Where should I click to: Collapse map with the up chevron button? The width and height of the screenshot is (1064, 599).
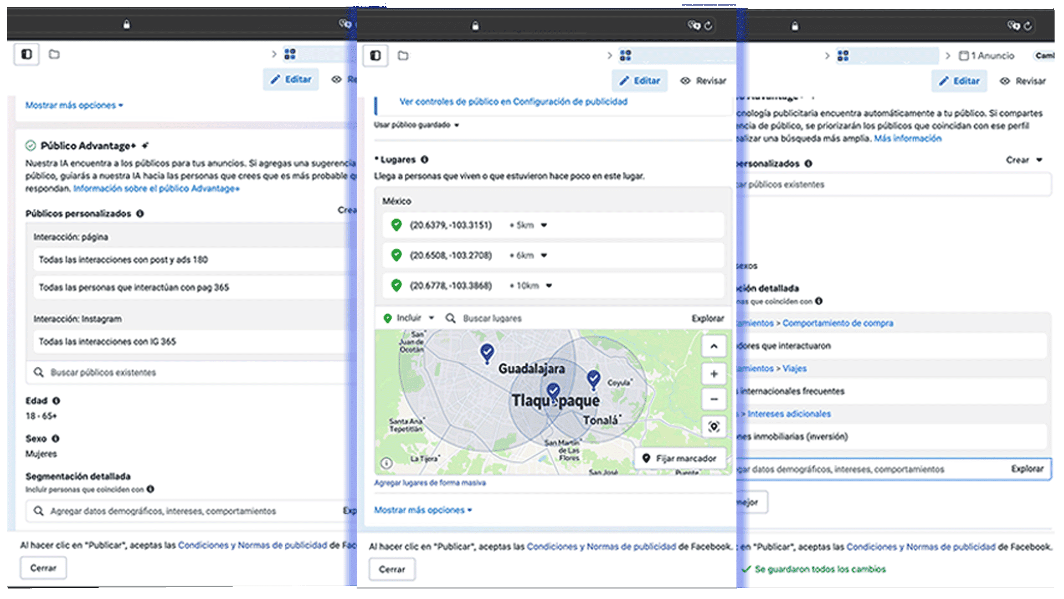click(x=714, y=346)
